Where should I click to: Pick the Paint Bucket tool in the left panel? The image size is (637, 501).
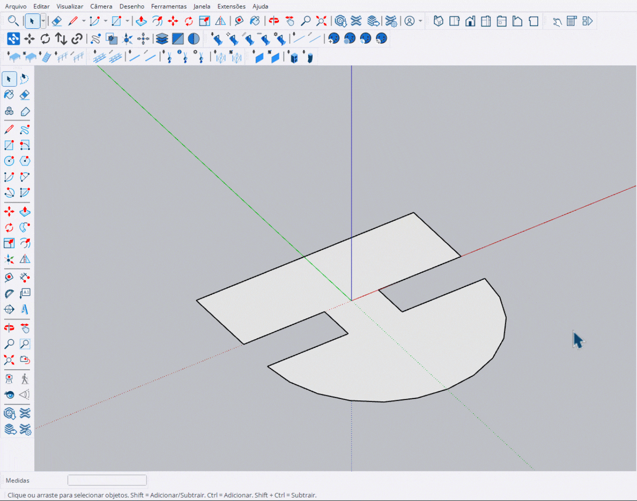pyautogui.click(x=9, y=95)
